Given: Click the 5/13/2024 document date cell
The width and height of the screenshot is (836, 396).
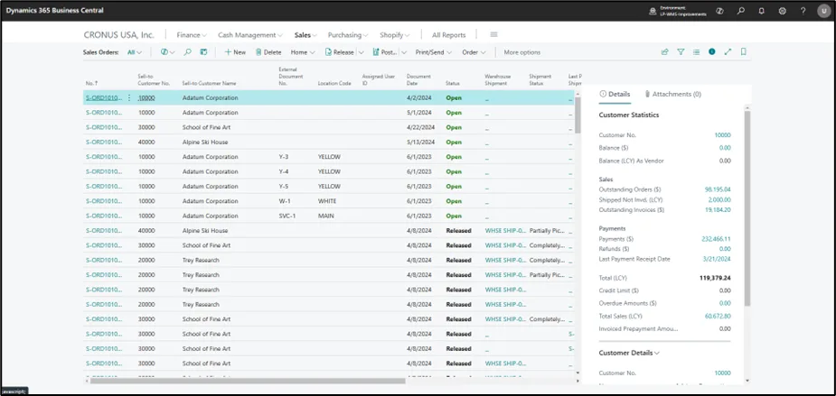Looking at the screenshot, I should tap(420, 143).
